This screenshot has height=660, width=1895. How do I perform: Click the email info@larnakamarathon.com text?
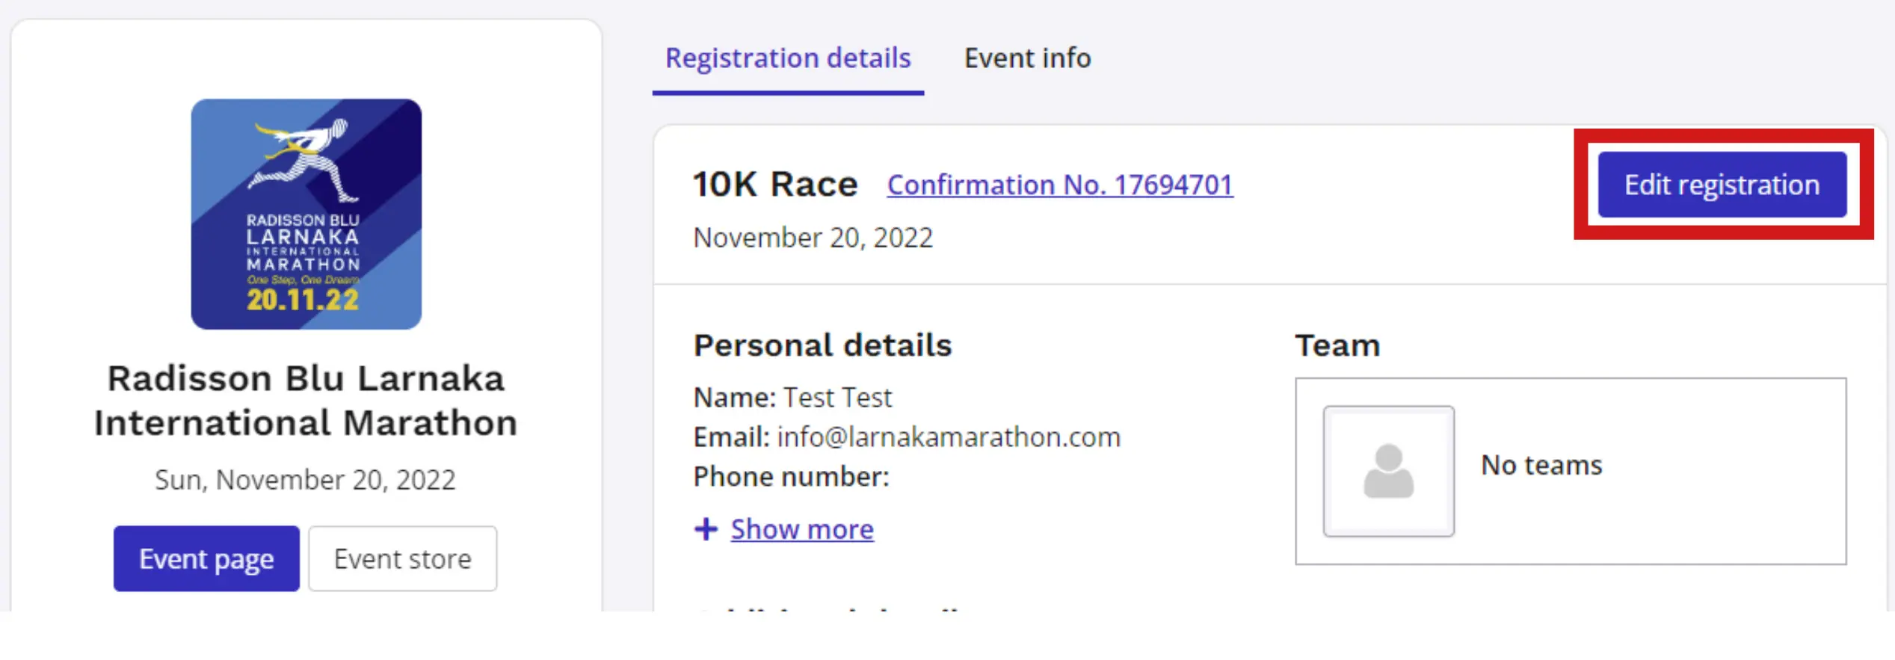coord(949,437)
